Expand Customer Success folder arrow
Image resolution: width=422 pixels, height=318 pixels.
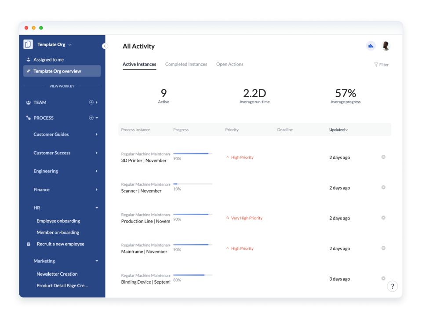[x=97, y=153]
